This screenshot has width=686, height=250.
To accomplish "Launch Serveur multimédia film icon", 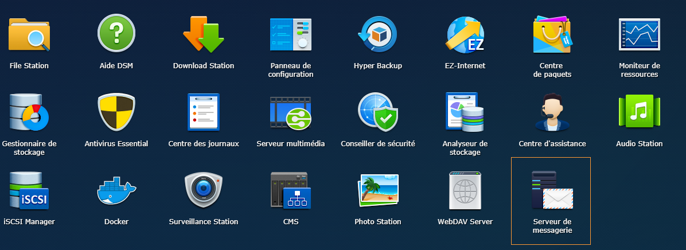I will pos(290,112).
